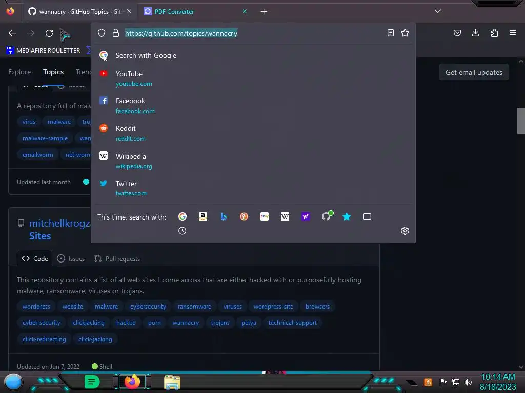This screenshot has height=393, width=525.
Task: Search this time with Yahoo icon
Action: point(306,216)
